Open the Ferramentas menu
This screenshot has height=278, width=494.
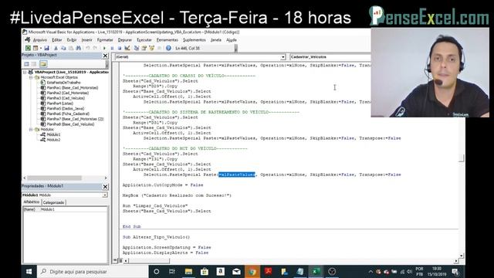[x=167, y=40]
